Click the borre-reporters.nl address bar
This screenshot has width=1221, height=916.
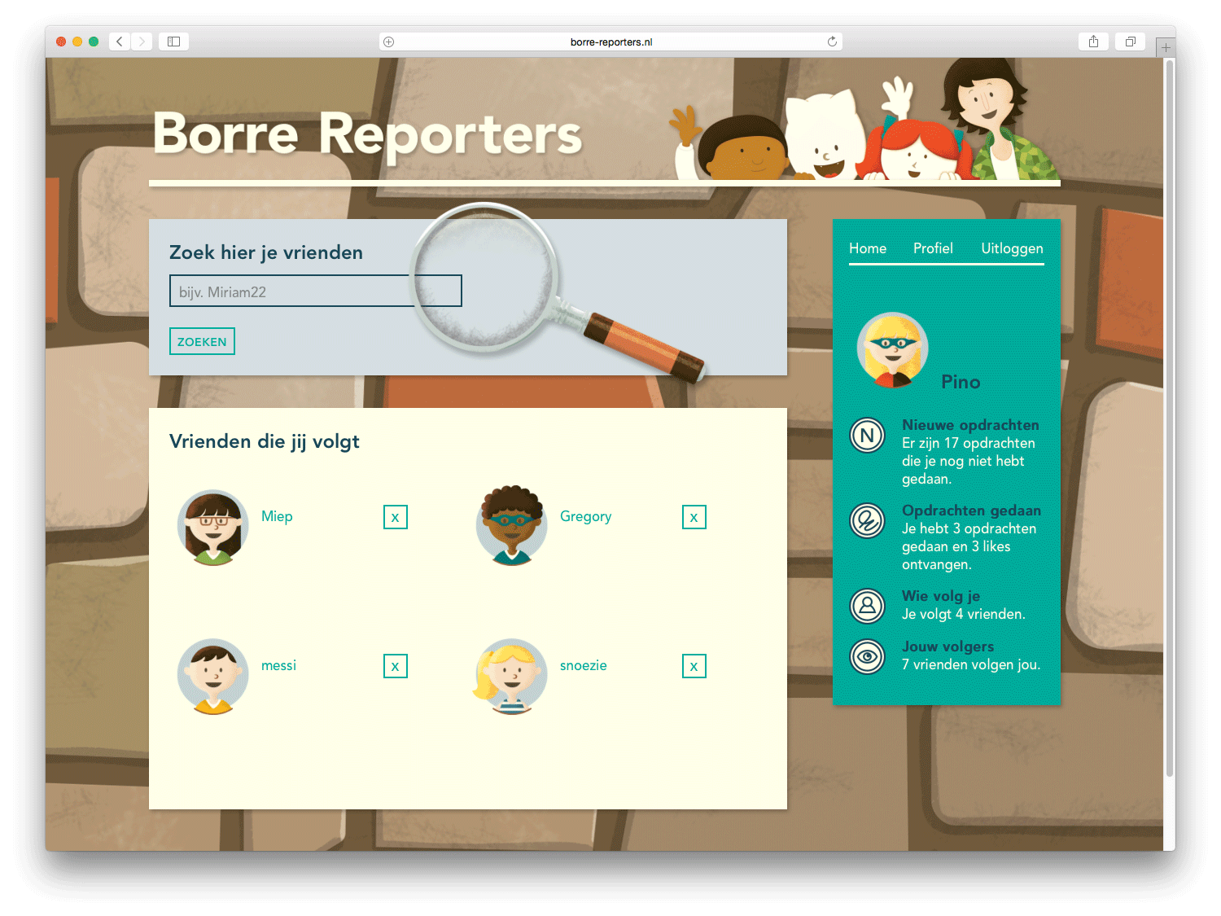point(610,42)
